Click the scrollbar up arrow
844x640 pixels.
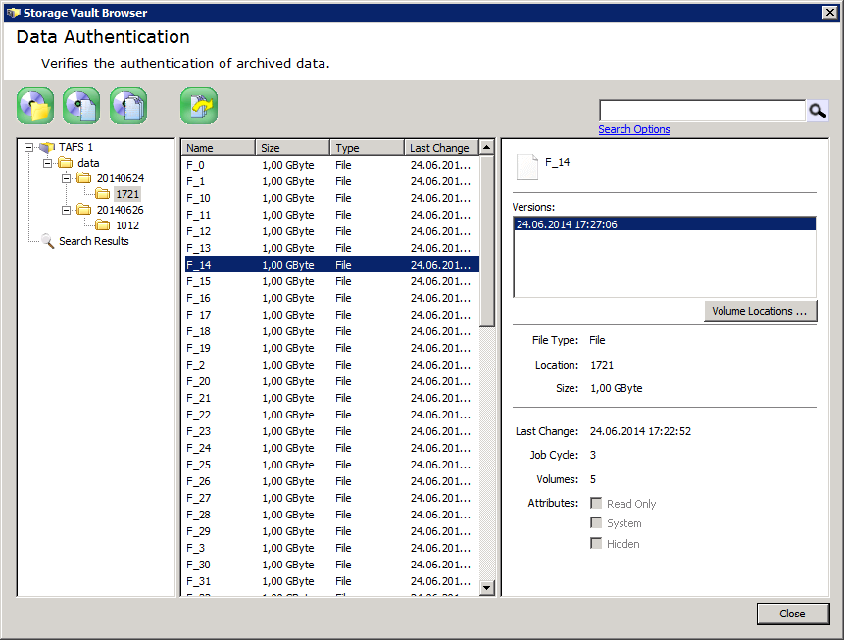[x=486, y=147]
